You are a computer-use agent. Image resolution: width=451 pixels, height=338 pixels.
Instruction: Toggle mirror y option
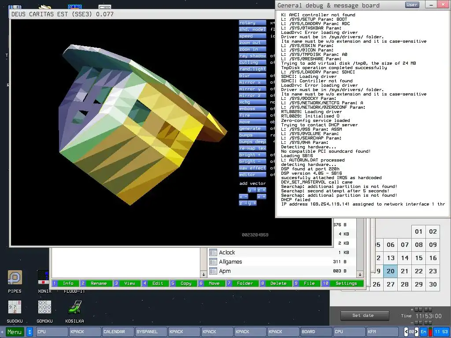click(x=252, y=89)
